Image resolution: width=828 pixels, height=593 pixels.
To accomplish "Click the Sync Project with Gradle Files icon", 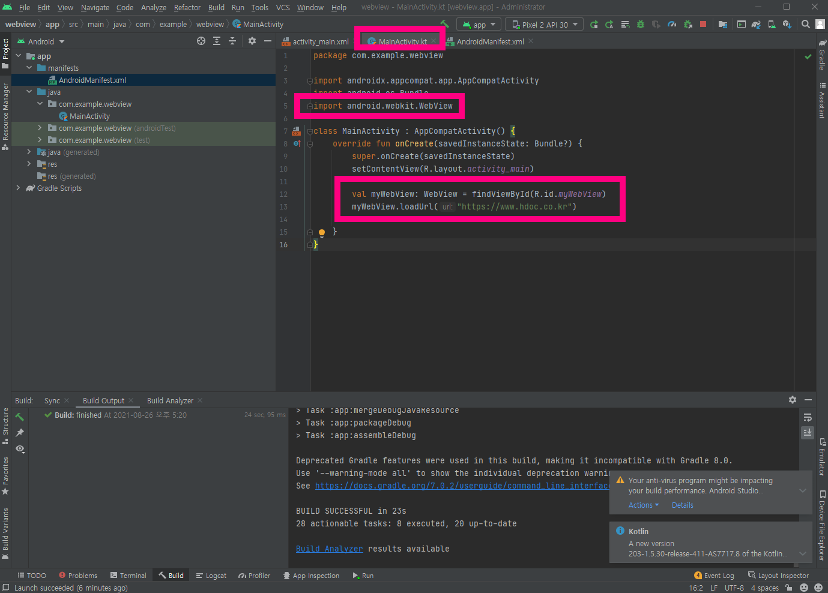I will 756,25.
